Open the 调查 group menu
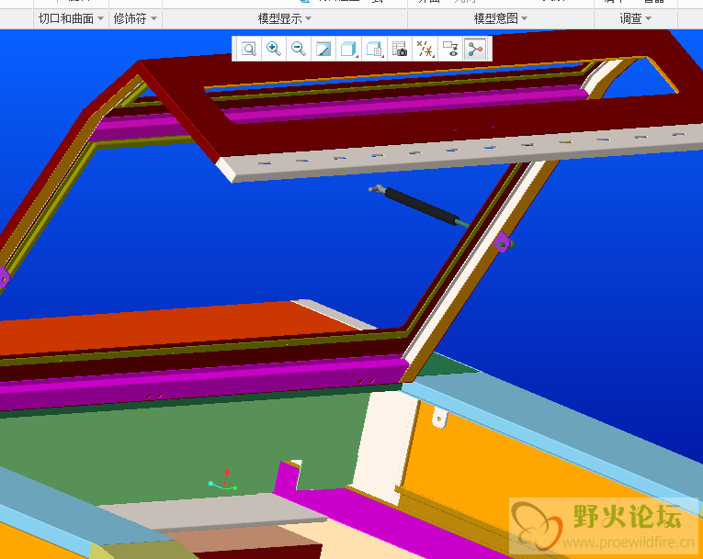 tap(636, 18)
